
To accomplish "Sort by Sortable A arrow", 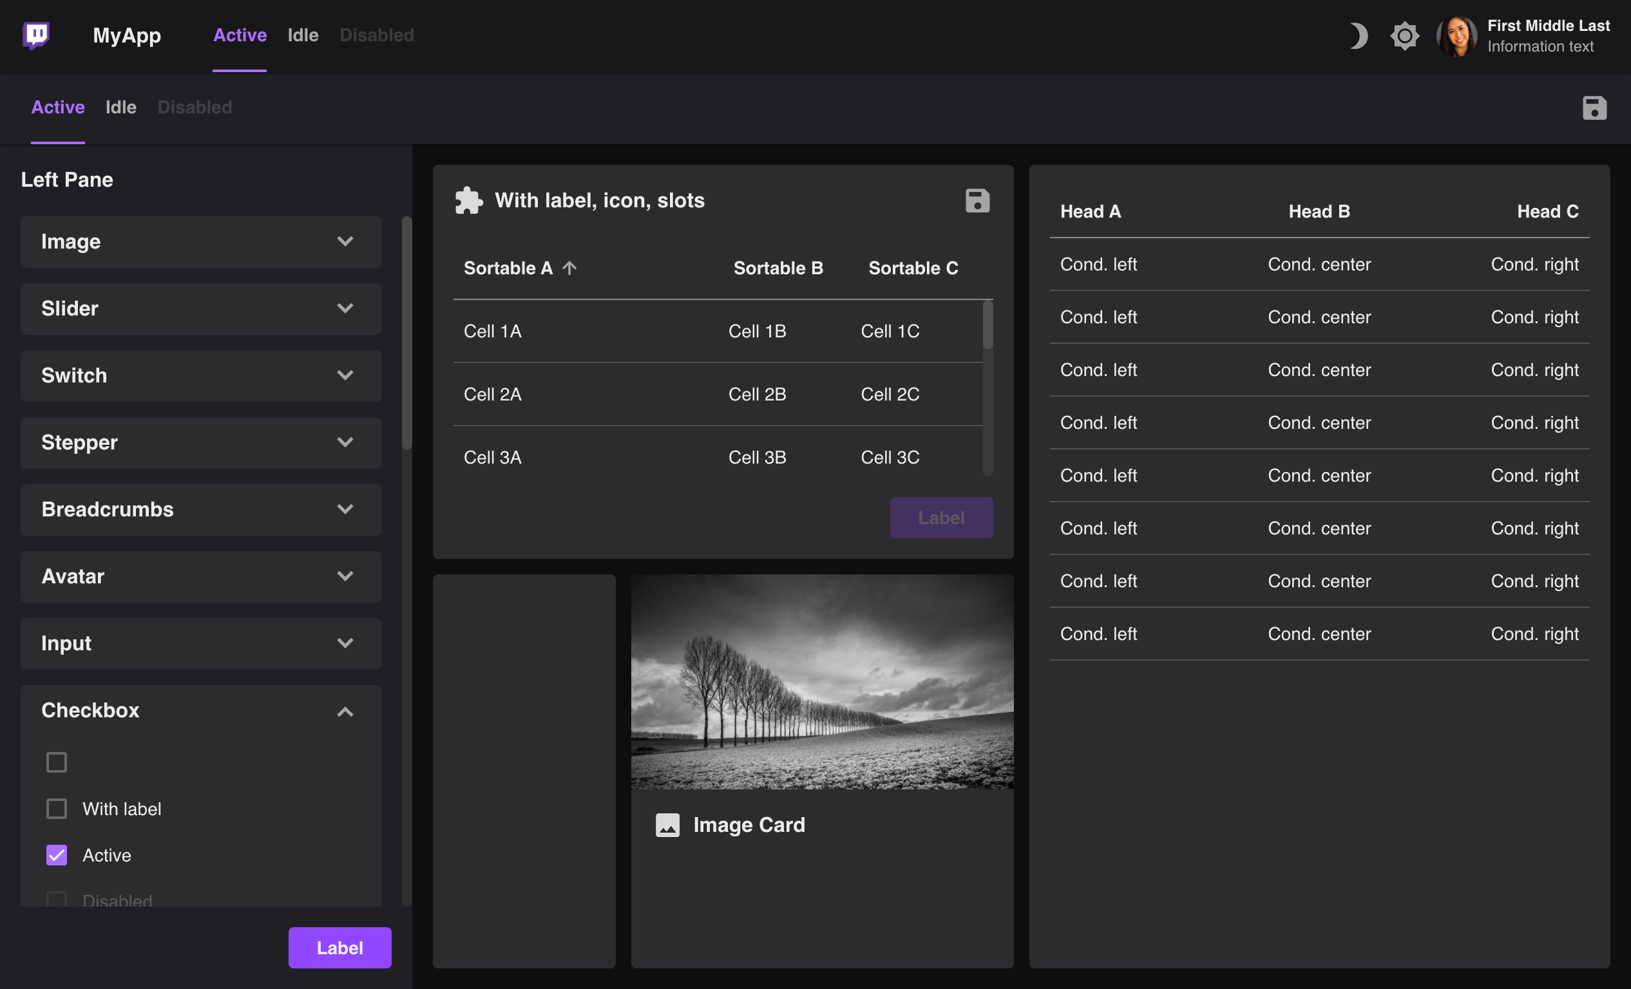I will [569, 268].
